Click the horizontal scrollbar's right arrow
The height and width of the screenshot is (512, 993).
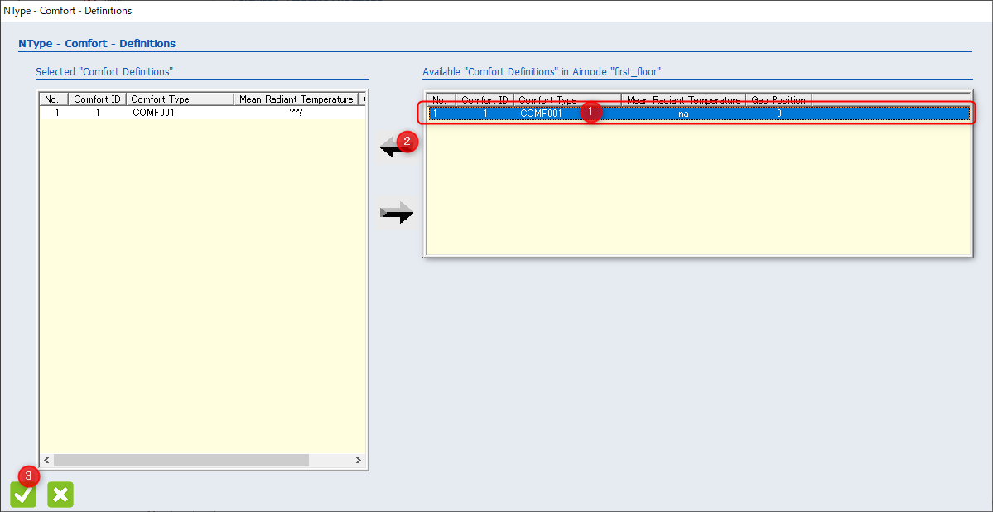point(359,460)
